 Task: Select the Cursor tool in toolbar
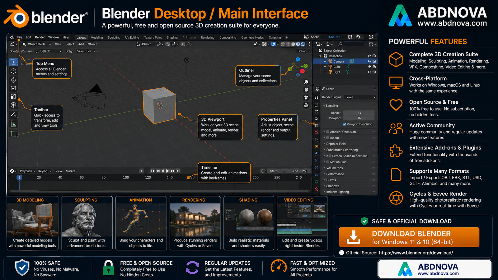[x=13, y=71]
